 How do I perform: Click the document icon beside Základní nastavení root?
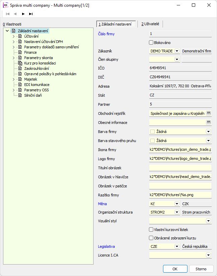[14, 31]
